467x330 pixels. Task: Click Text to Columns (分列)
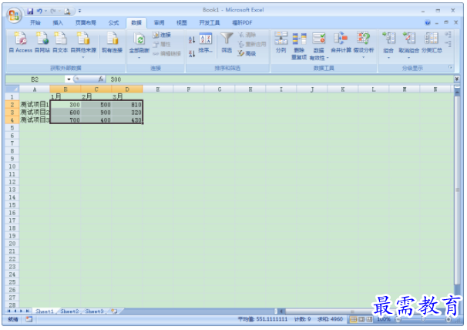coord(281,42)
